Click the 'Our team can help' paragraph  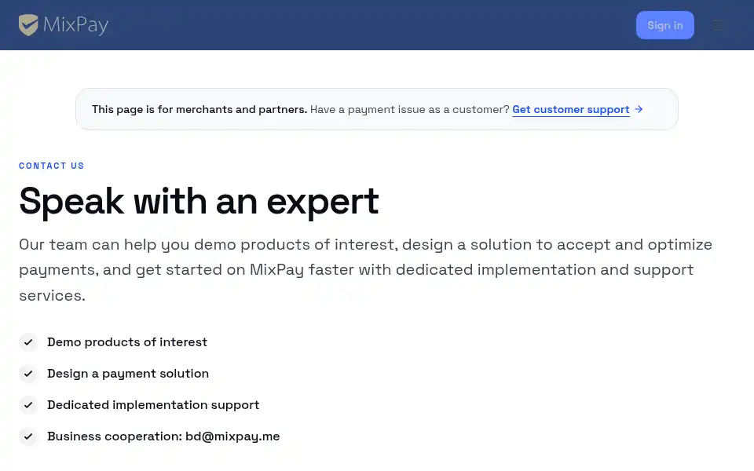[x=365, y=269]
